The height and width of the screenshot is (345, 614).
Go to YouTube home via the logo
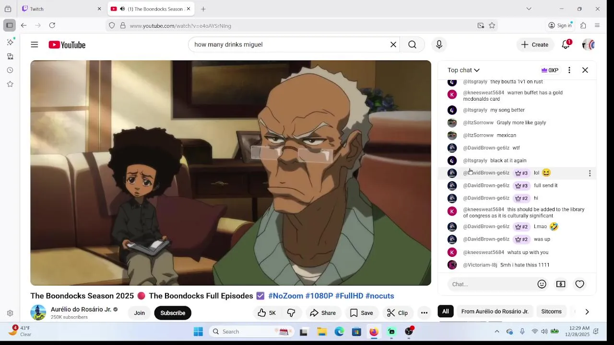point(67,45)
